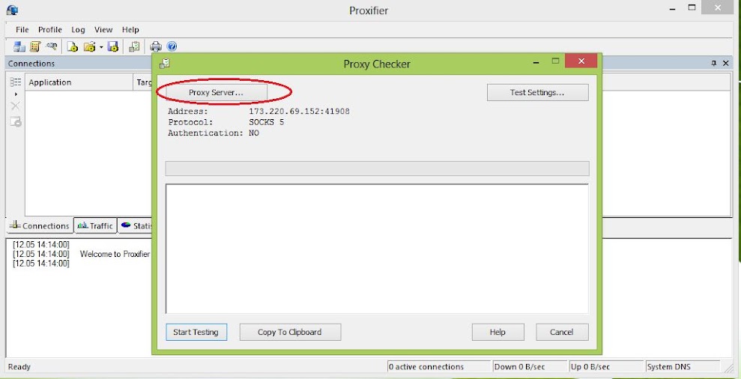Open the Proxification Rules toolbar icon
Screen dimensions: 741x379
(x=35, y=46)
